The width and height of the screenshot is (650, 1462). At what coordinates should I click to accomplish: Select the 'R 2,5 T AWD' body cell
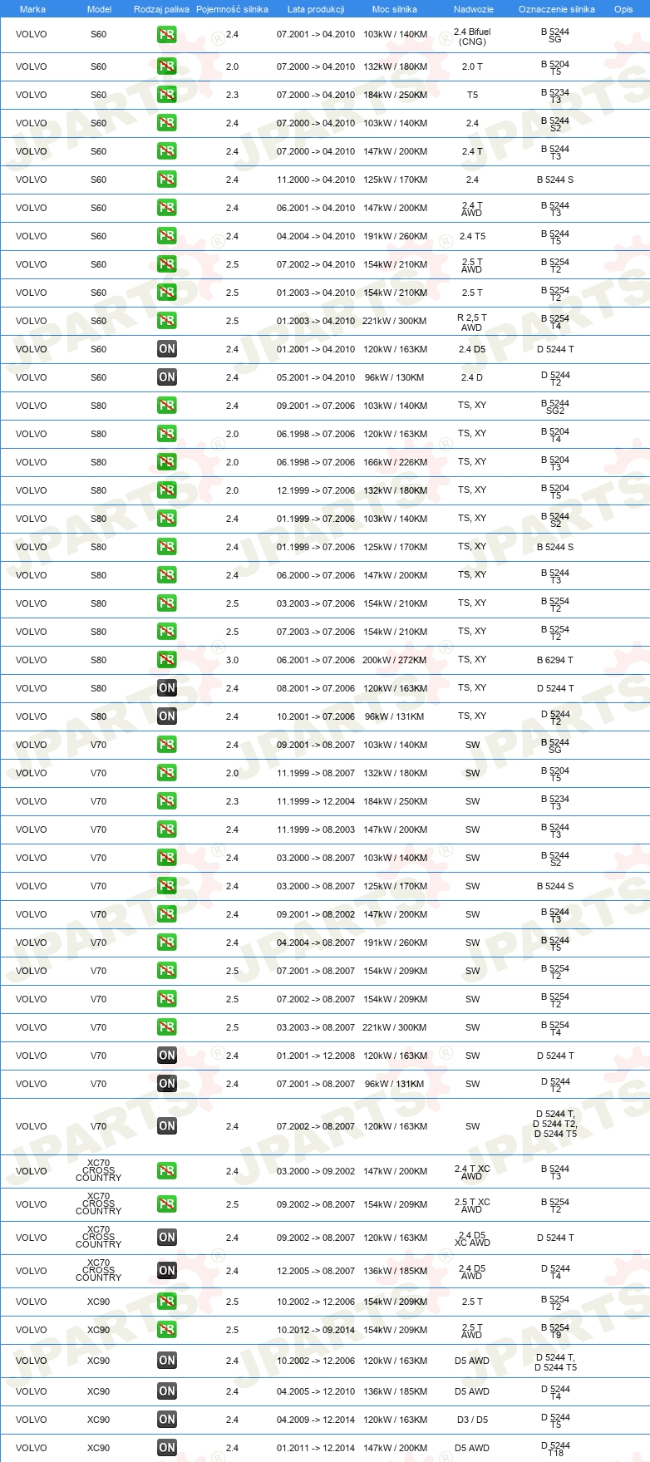[x=472, y=322]
